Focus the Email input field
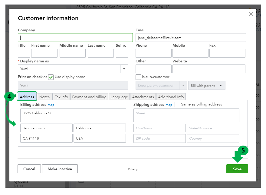The height and width of the screenshot is (195, 266). point(191,38)
